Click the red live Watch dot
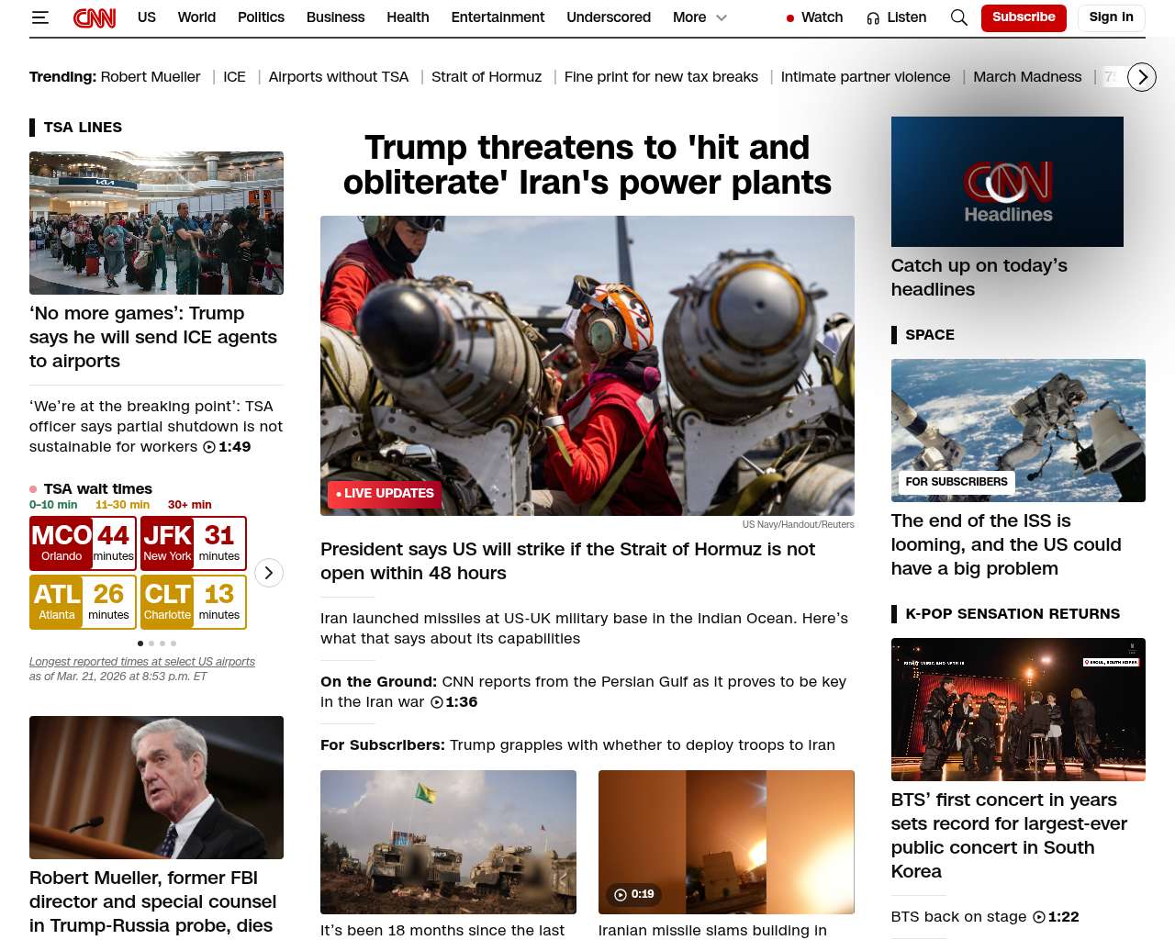The height and width of the screenshot is (940, 1175). [x=789, y=17]
